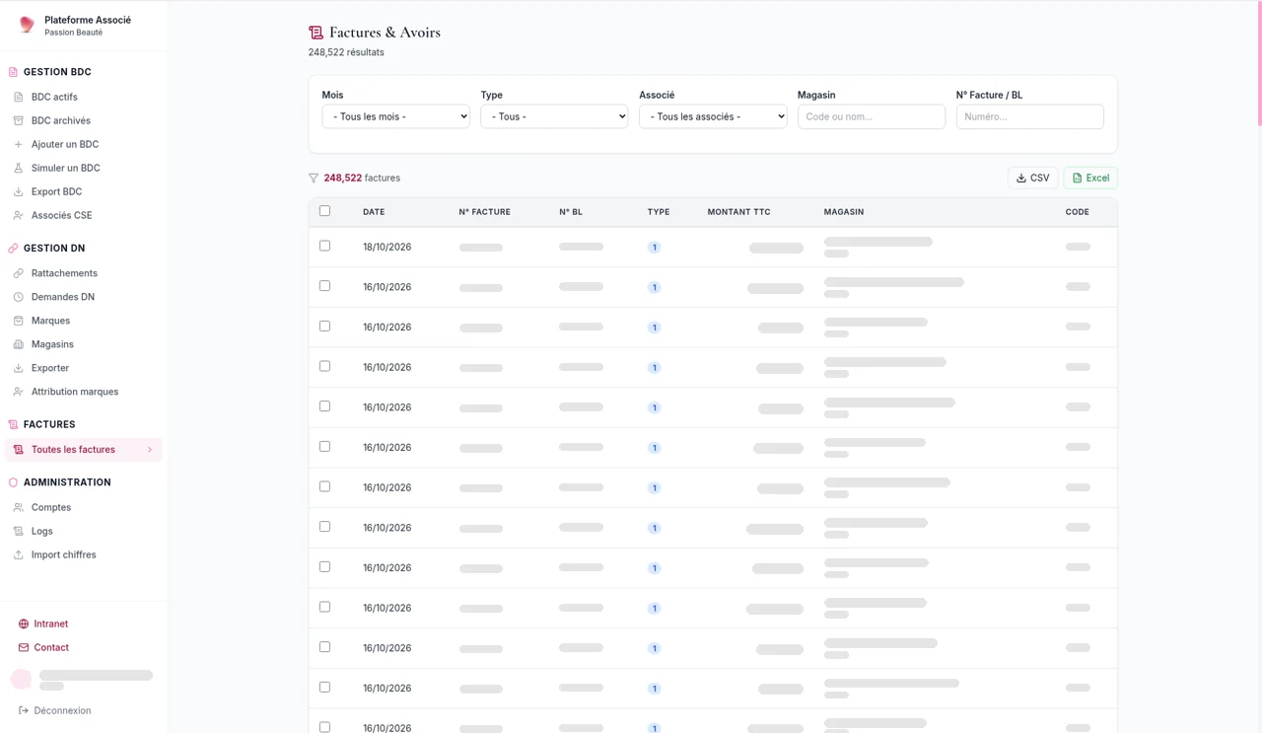Click the clock icon beside Demandes DN

[x=18, y=297]
